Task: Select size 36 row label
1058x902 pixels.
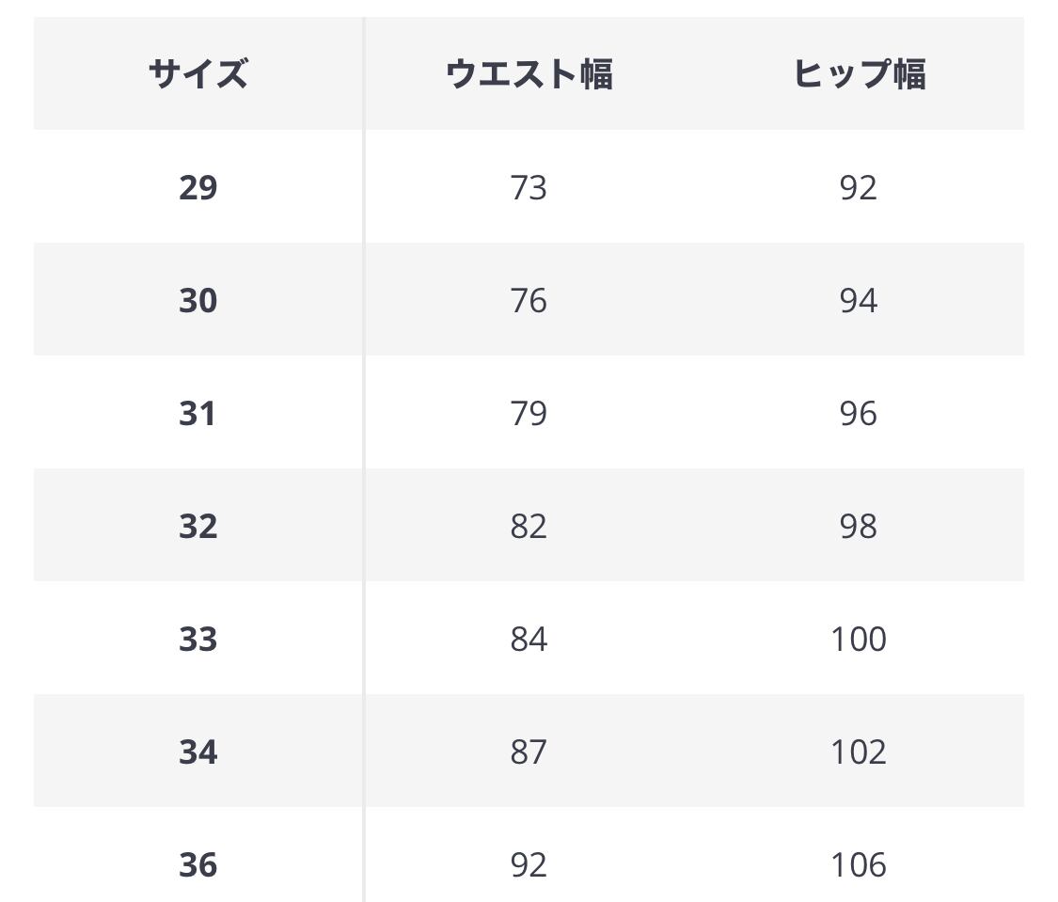Action: tap(197, 864)
